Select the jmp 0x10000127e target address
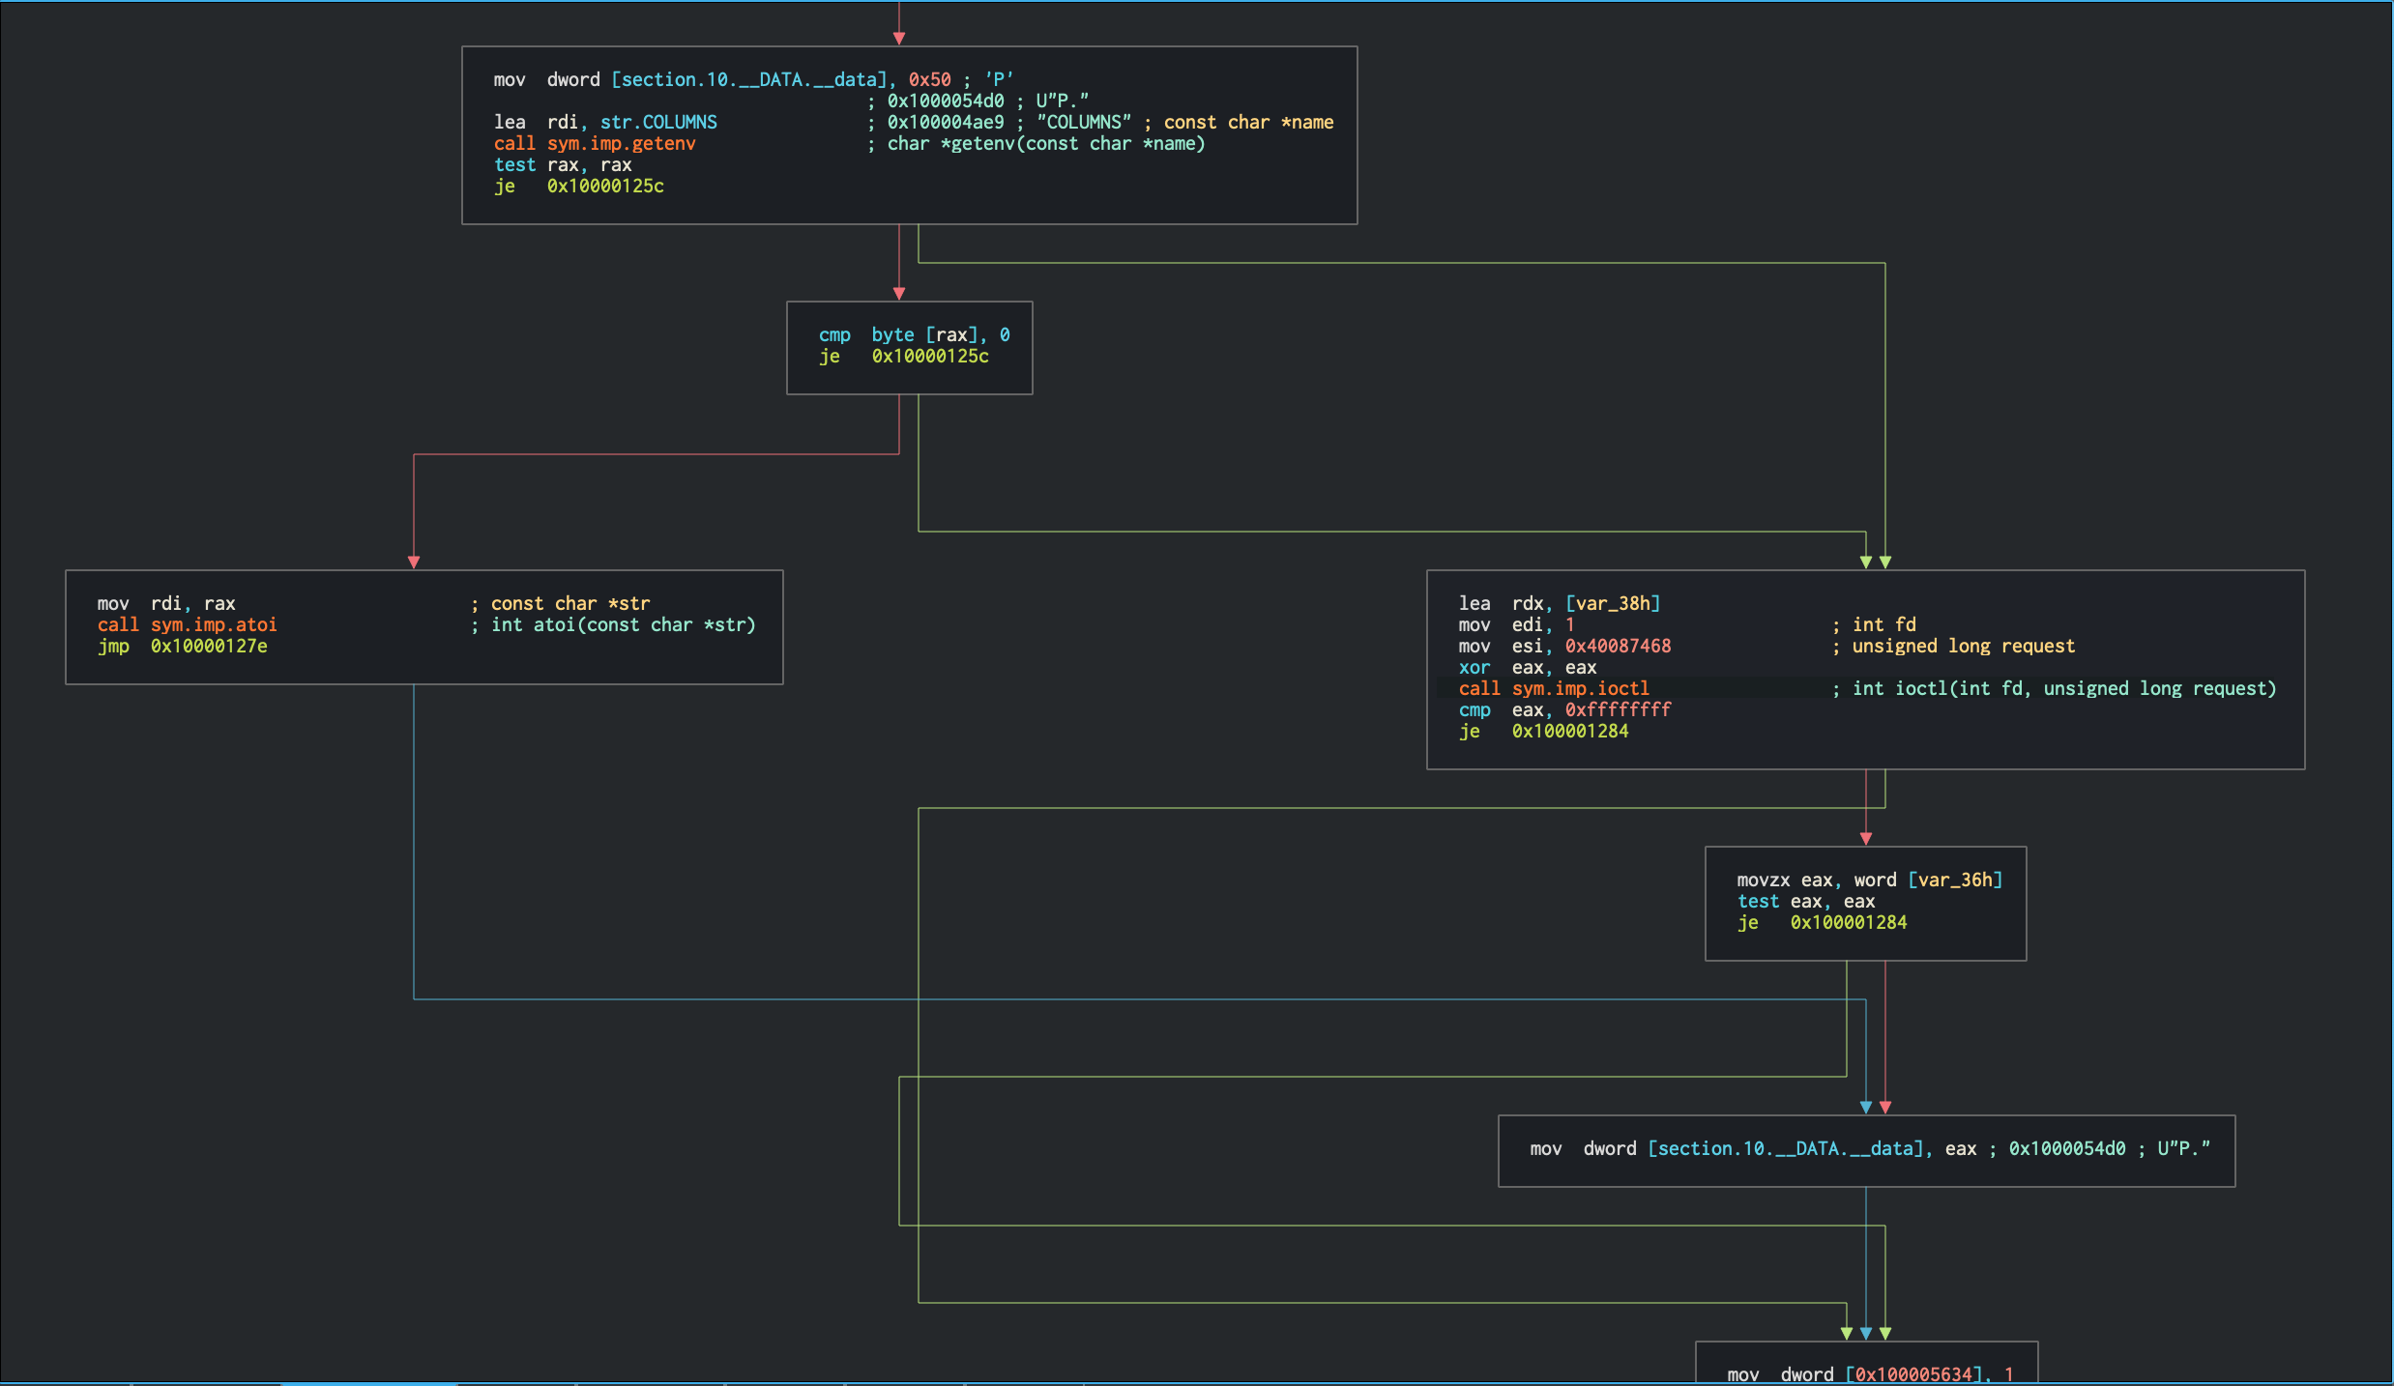Image resolution: width=2394 pixels, height=1386 pixels. coord(210,646)
